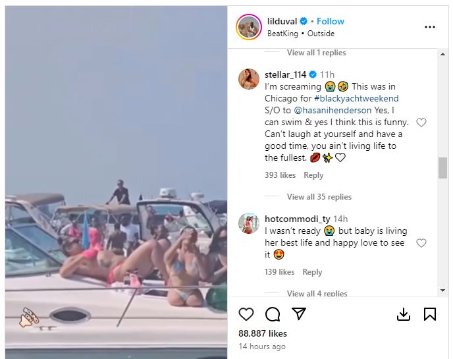
Task: Like the post with the heart icon
Action: click(246, 314)
